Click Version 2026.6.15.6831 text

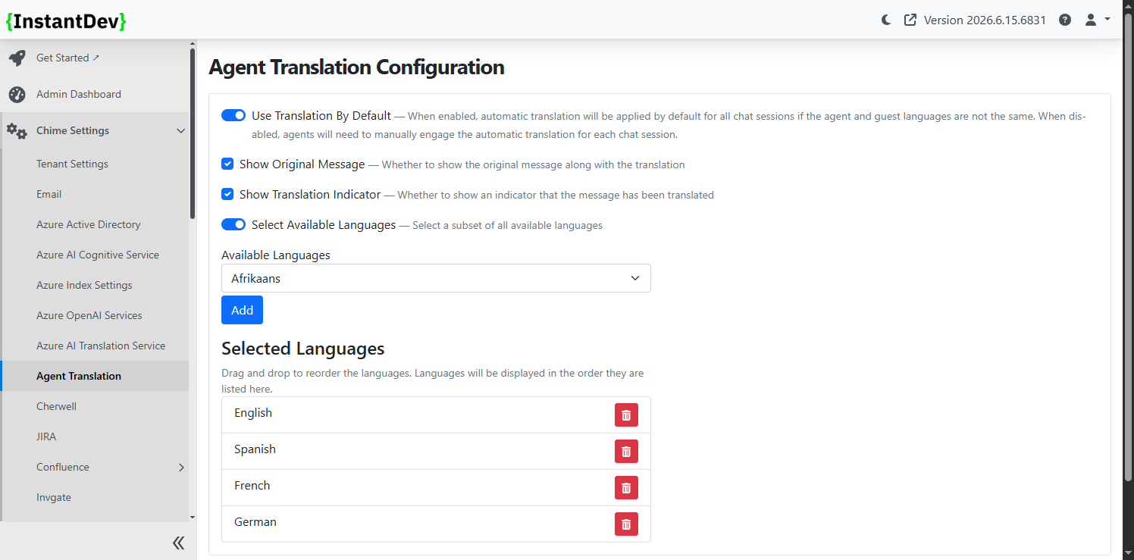985,20
